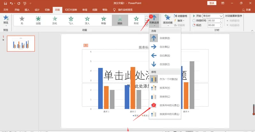The width and height of the screenshot is (255, 132).
Task: Apply the 浮入 animation effect
Action: click(87, 20)
